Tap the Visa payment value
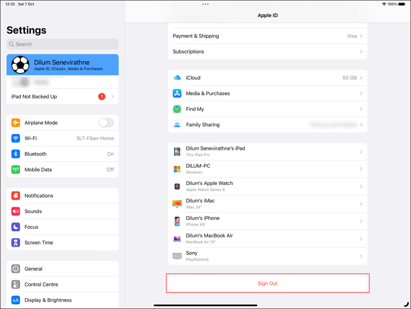Image resolution: width=411 pixels, height=309 pixels. coord(352,36)
